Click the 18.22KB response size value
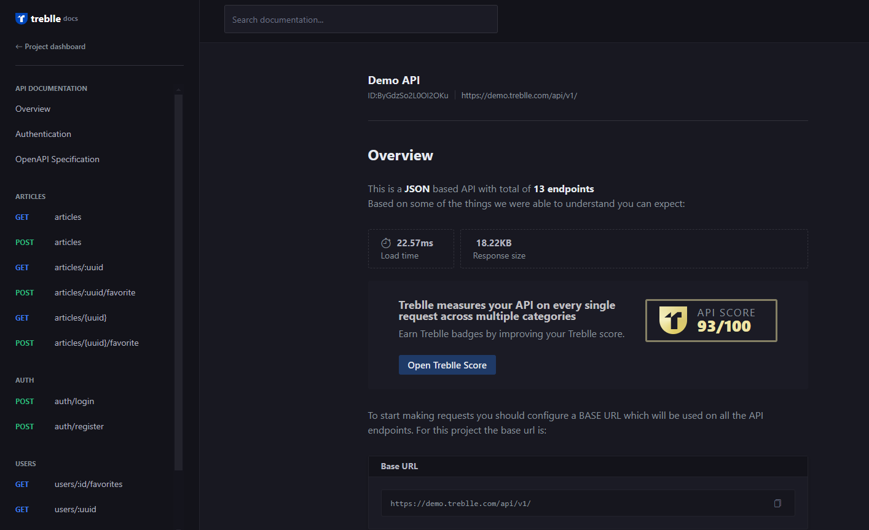The height and width of the screenshot is (530, 869). pyautogui.click(x=493, y=243)
